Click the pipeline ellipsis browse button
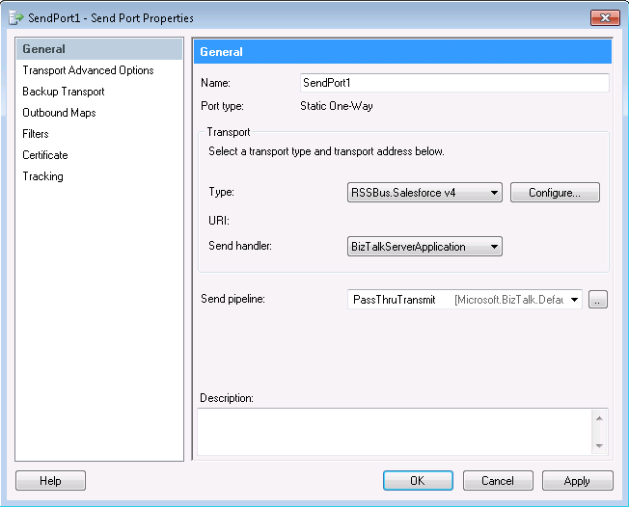This screenshot has height=507, width=629. (598, 300)
